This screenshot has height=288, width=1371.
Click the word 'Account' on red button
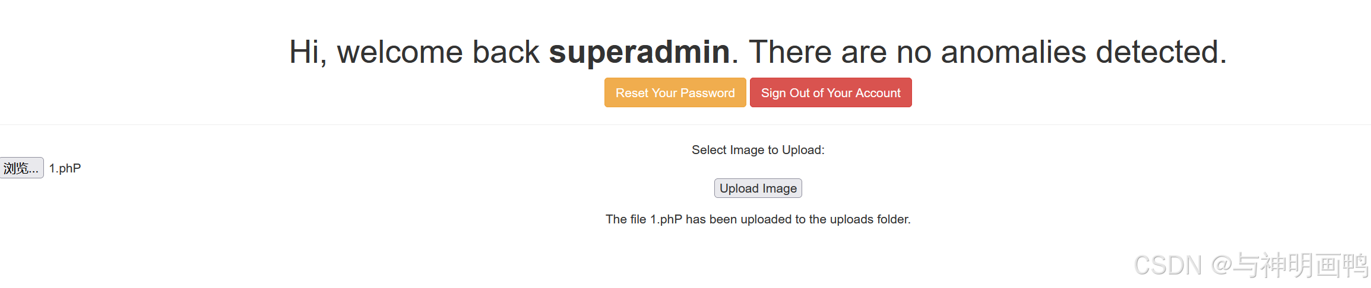878,93
